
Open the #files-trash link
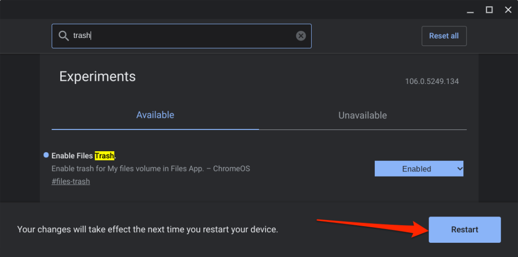[x=71, y=181]
